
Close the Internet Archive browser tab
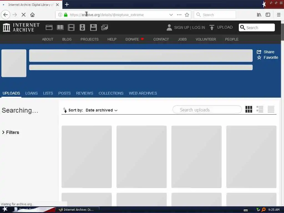[57, 5]
